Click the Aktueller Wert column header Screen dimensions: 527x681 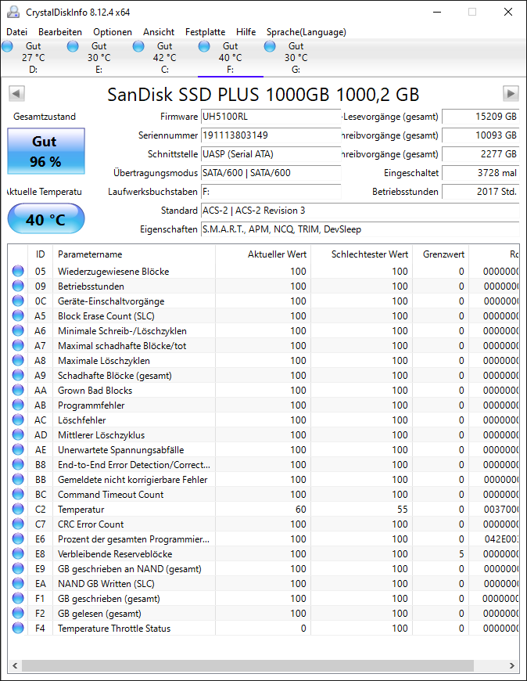(263, 254)
